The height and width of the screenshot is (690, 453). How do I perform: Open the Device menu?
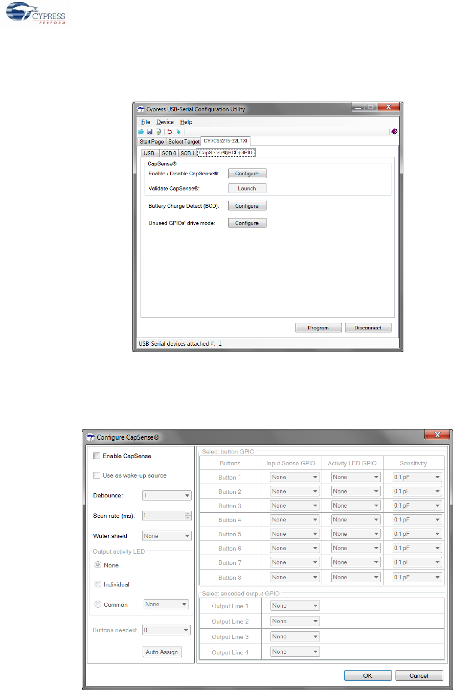(165, 122)
